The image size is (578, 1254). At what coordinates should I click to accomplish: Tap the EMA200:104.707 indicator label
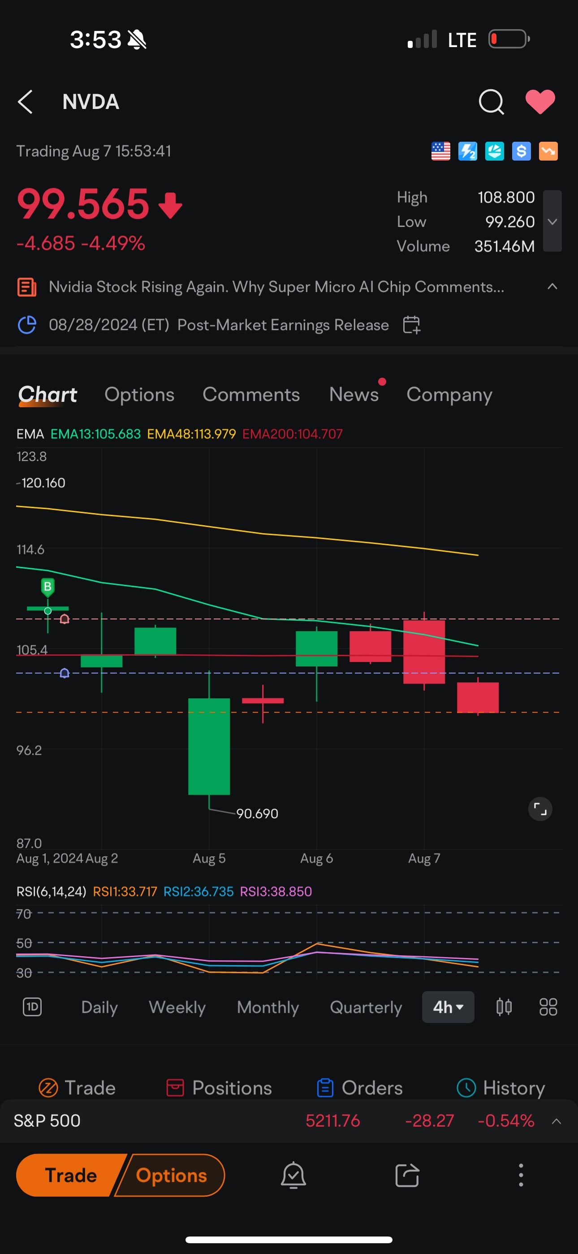pos(293,434)
